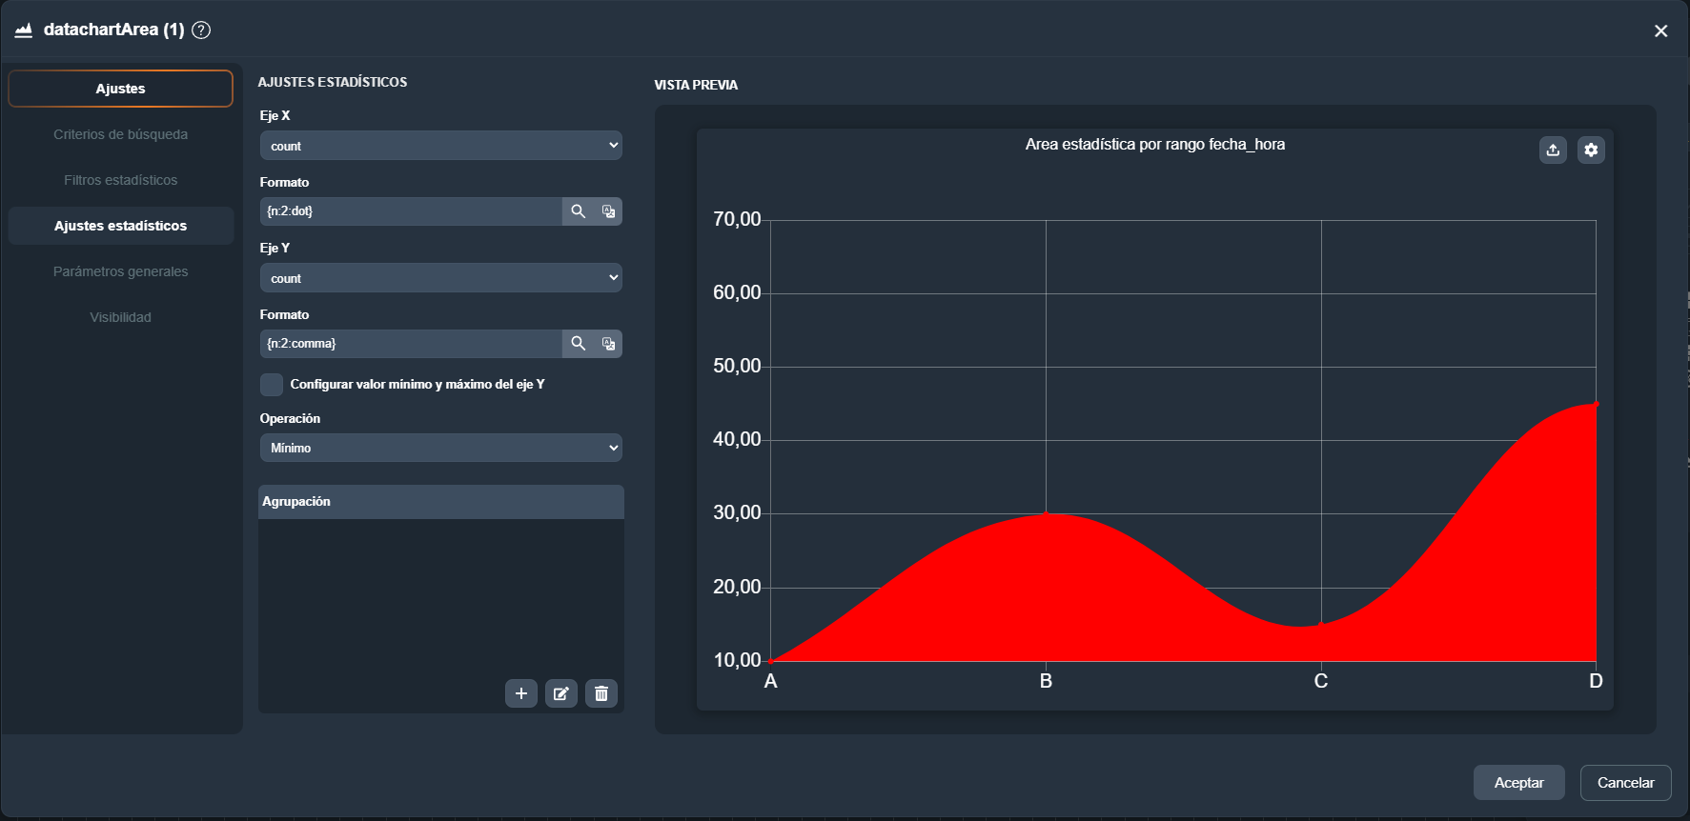
Task: Open the Parámetros generales tab
Action: 120,271
